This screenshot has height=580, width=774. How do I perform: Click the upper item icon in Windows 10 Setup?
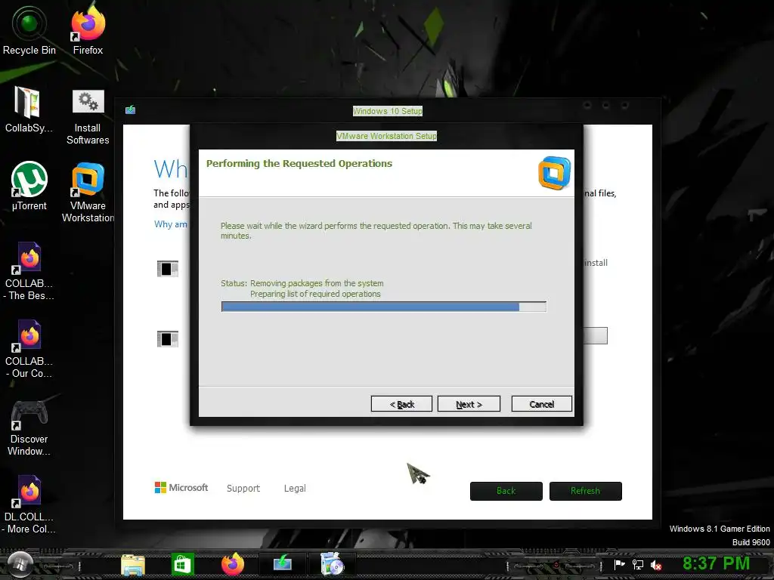coord(167,269)
